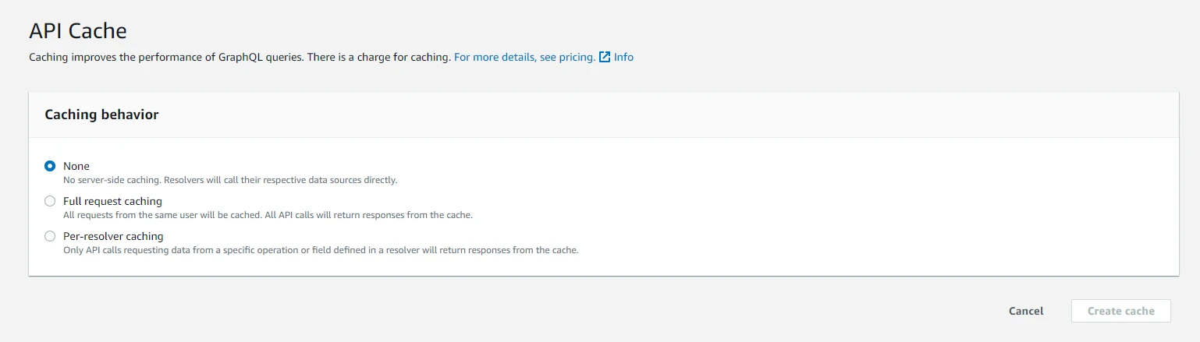Click the "Full request caching" label text
The width and height of the screenshot is (1200, 342).
112,201
